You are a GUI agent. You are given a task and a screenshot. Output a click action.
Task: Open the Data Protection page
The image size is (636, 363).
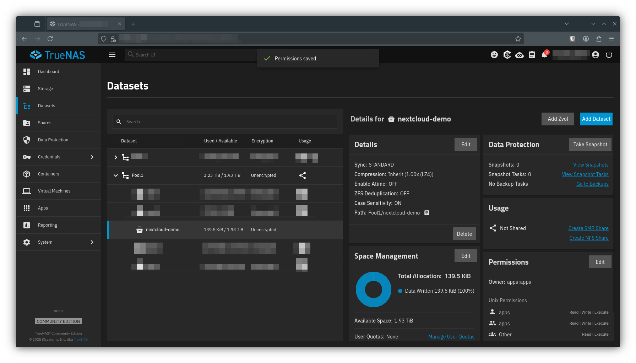tap(53, 140)
